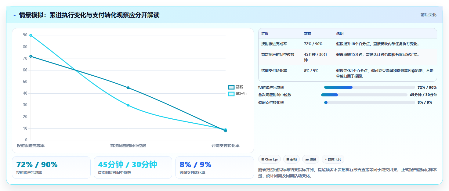Click the 72% / 90% value beside progress bar
The height and width of the screenshot is (191, 449).
point(427,88)
